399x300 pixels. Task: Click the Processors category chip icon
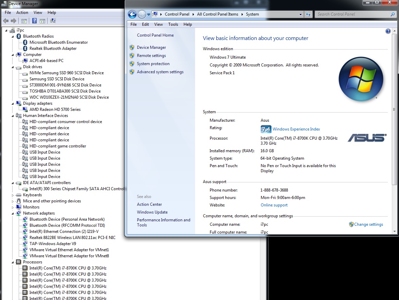click(19, 262)
